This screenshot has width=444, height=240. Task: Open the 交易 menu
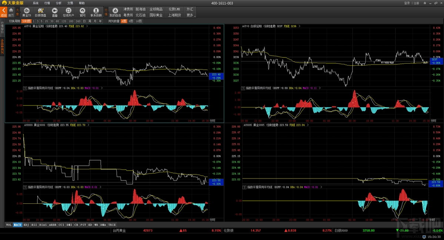70,3
